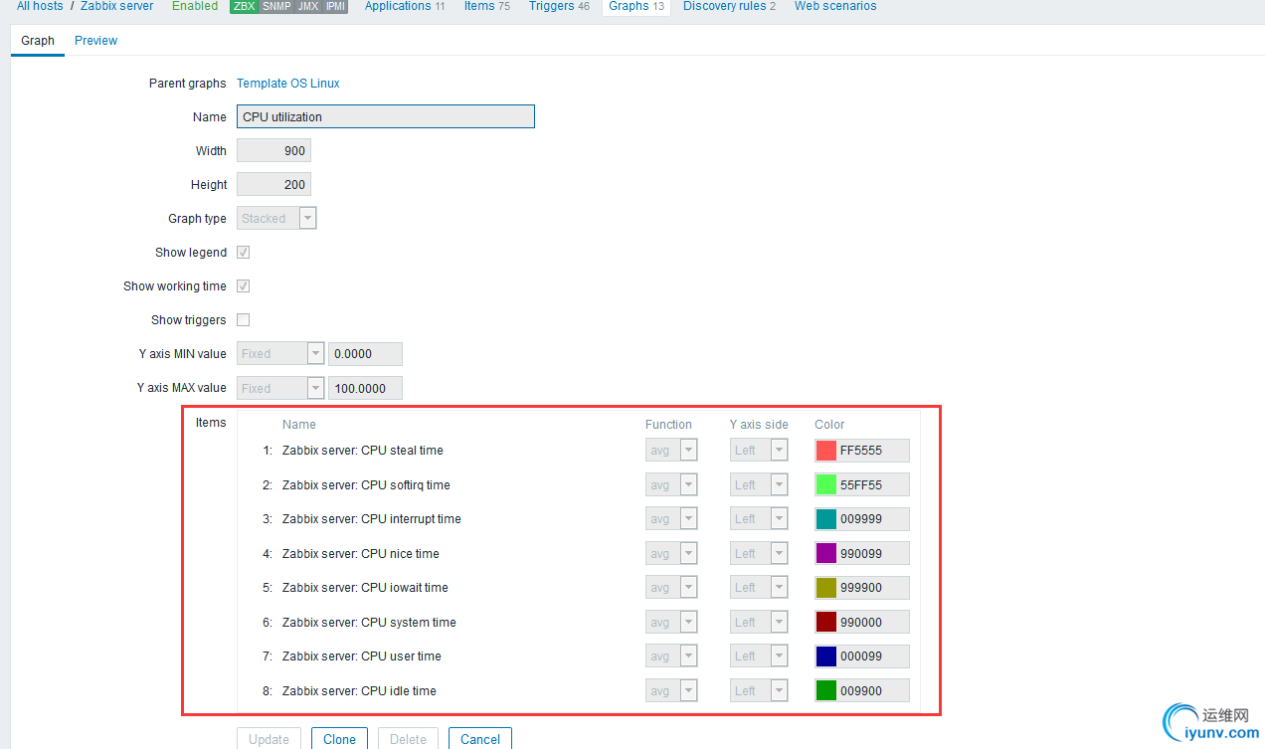The image size is (1265, 749).
Task: Click the Update button
Action: coord(269,739)
